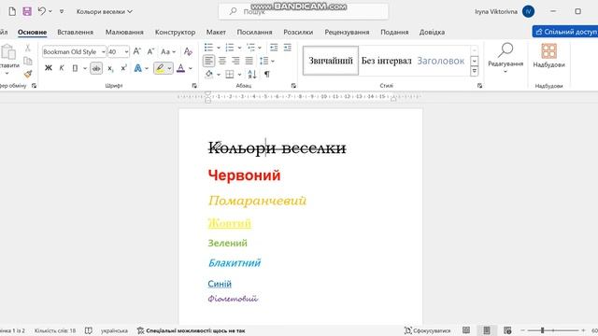This screenshot has height=336, width=598.
Task: Click the numbered list icon
Action: pos(230,48)
